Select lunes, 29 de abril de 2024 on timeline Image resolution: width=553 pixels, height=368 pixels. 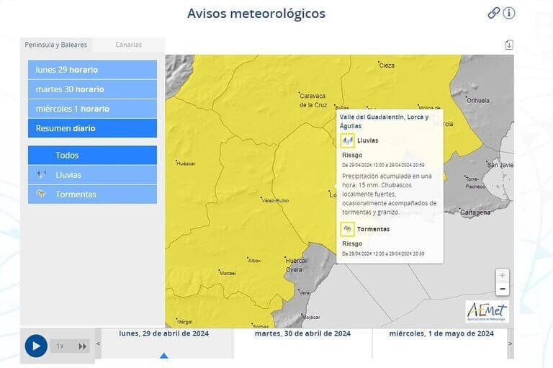coord(164,333)
